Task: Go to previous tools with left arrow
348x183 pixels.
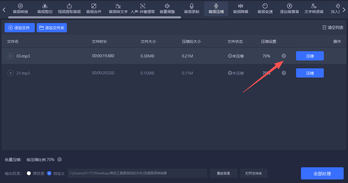Action: pyautogui.click(x=4, y=10)
